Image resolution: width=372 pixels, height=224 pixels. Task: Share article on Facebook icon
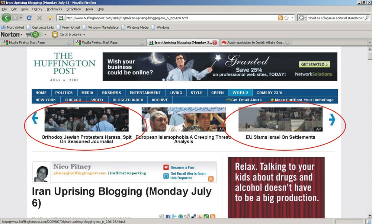pyautogui.click(x=168, y=217)
